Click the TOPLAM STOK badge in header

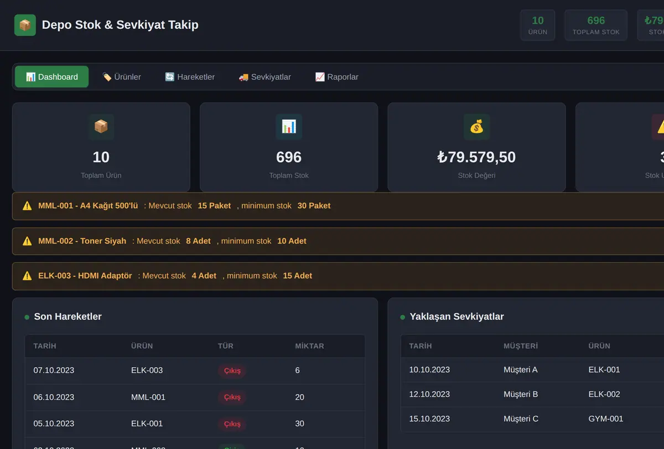pos(596,25)
